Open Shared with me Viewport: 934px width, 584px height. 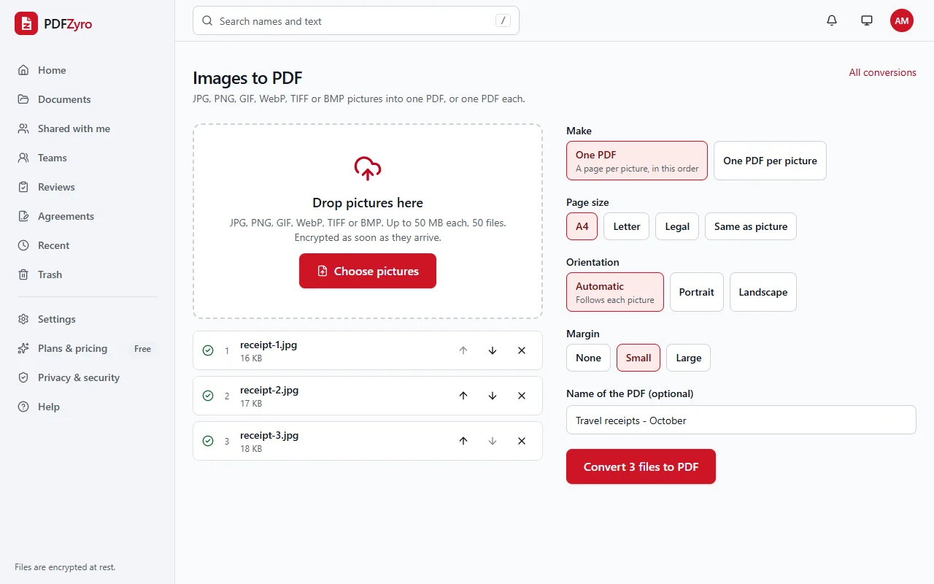[x=88, y=128]
